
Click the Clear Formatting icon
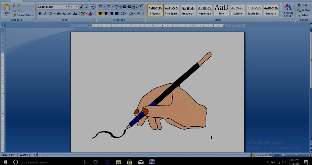[93, 7]
